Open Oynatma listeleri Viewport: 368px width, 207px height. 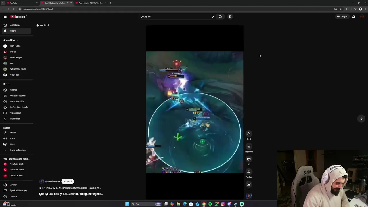tap(16, 96)
